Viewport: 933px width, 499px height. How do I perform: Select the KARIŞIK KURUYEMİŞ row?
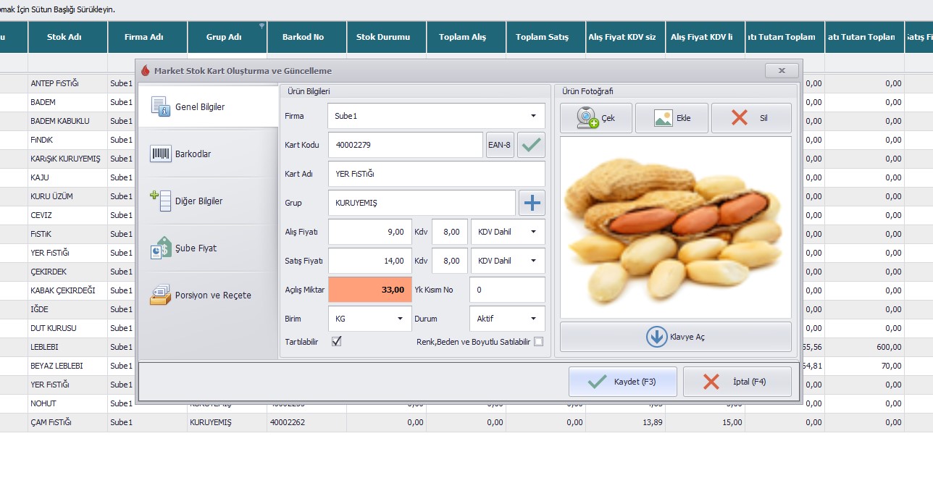click(68, 159)
